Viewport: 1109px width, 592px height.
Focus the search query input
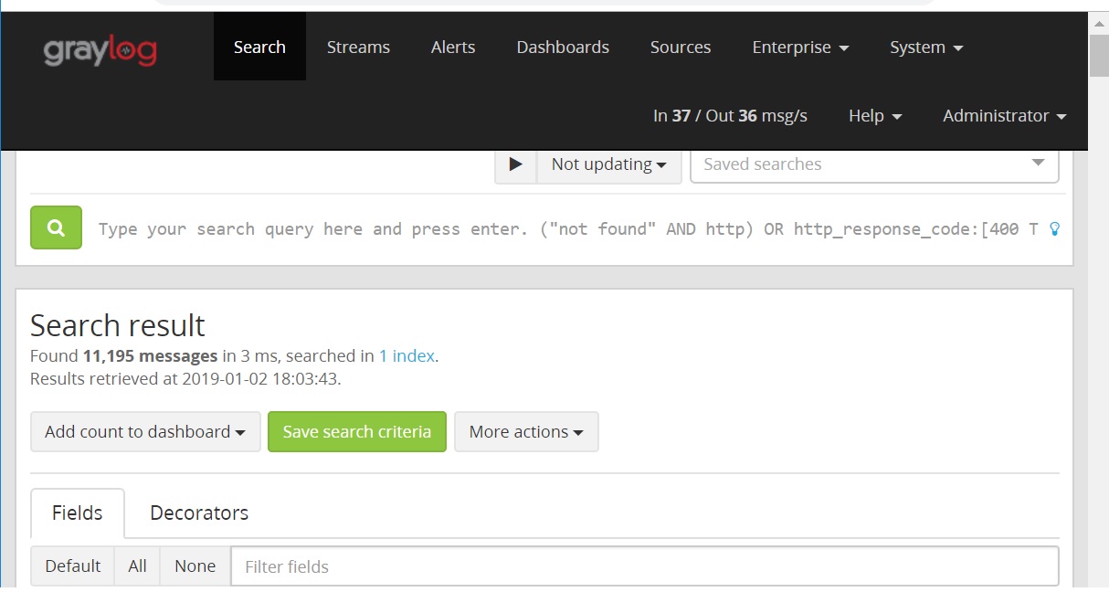tap(567, 229)
